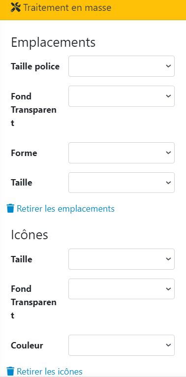Open the Taille police dropdown

(x=122, y=66)
